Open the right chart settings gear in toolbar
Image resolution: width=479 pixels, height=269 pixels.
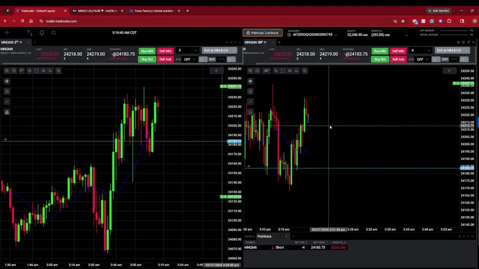290,71
